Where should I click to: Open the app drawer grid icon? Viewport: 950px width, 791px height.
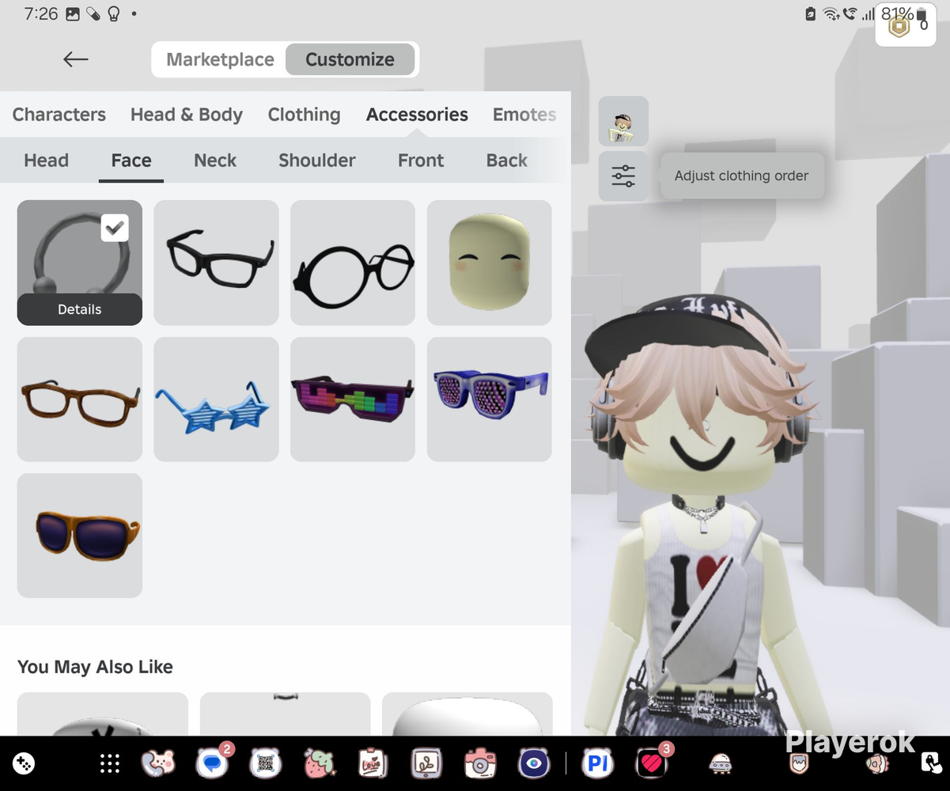(110, 764)
